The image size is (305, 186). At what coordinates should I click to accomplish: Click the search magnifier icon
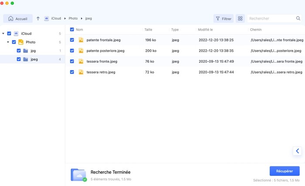pyautogui.click(x=298, y=19)
